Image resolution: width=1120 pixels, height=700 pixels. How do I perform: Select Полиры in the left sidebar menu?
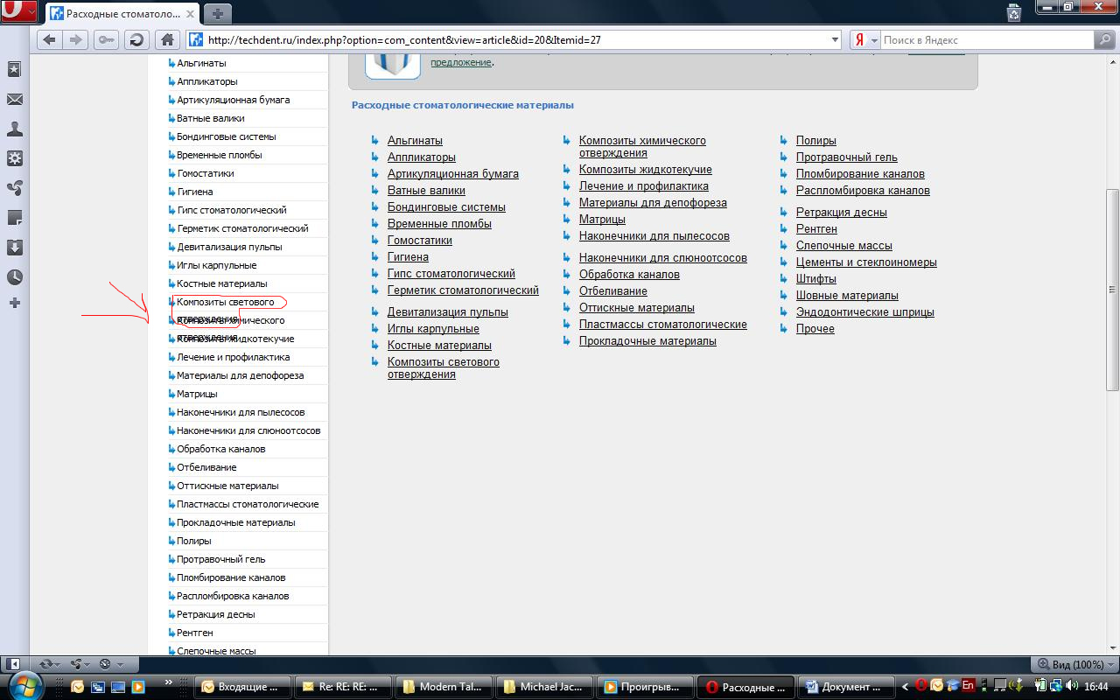click(194, 541)
